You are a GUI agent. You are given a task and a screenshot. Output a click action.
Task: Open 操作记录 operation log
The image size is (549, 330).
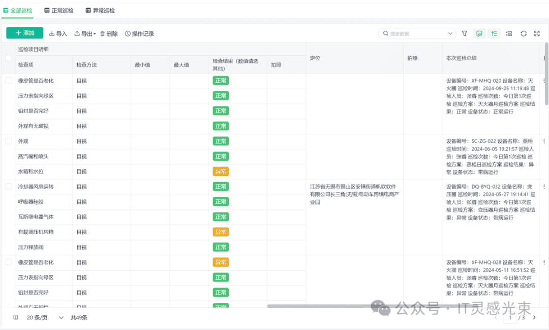(x=139, y=33)
